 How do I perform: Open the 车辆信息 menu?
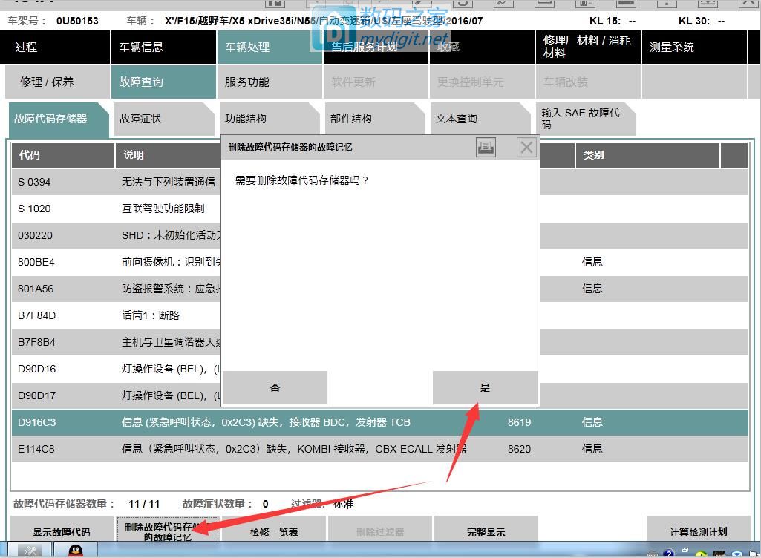click(163, 47)
